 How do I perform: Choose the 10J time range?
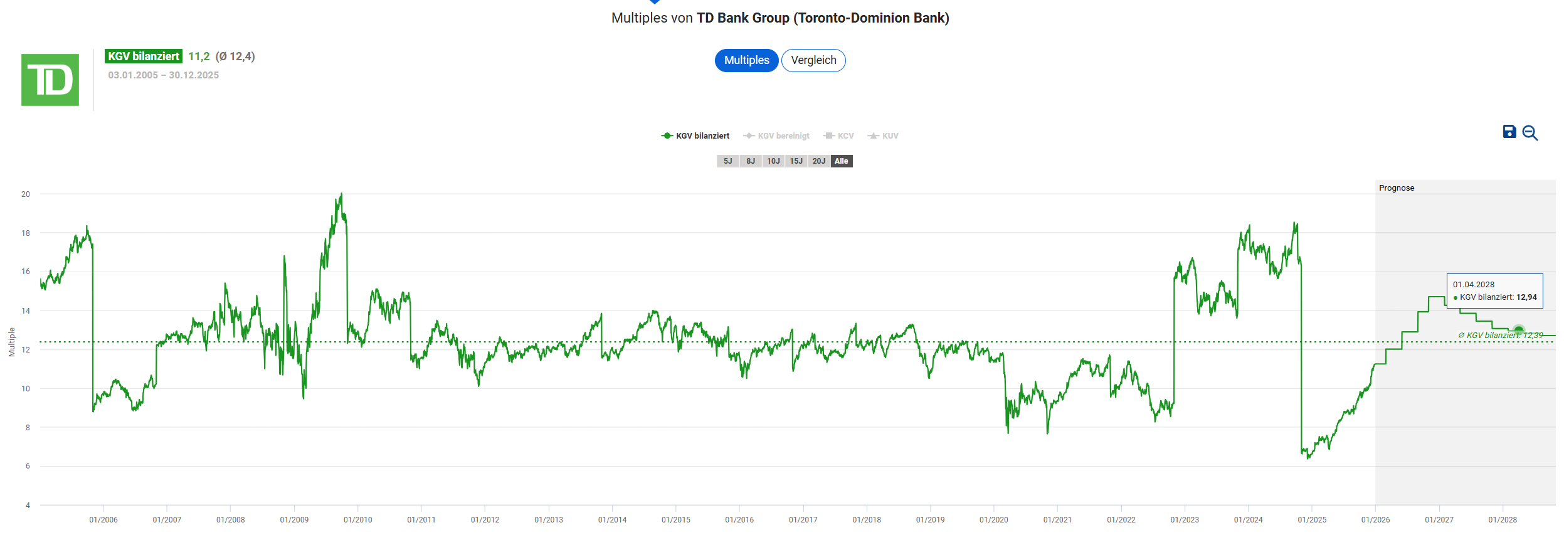[x=773, y=161]
